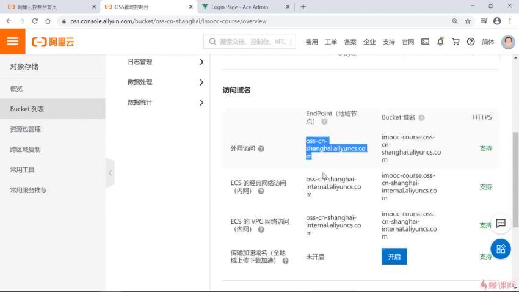Click 官网 in the top navigation

click(x=408, y=42)
